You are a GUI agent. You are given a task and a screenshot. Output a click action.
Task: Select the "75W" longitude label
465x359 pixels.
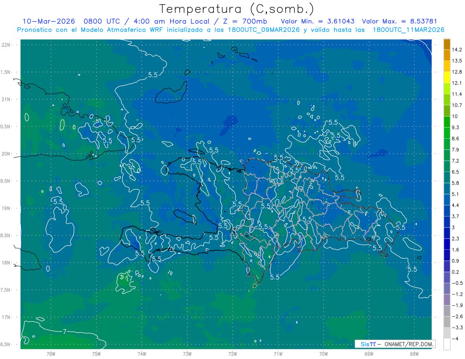96,354
